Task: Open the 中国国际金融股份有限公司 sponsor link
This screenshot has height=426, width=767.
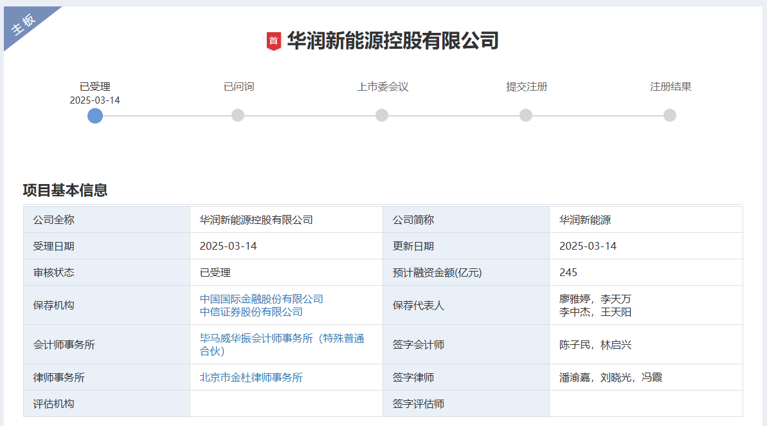Action: tap(261, 299)
